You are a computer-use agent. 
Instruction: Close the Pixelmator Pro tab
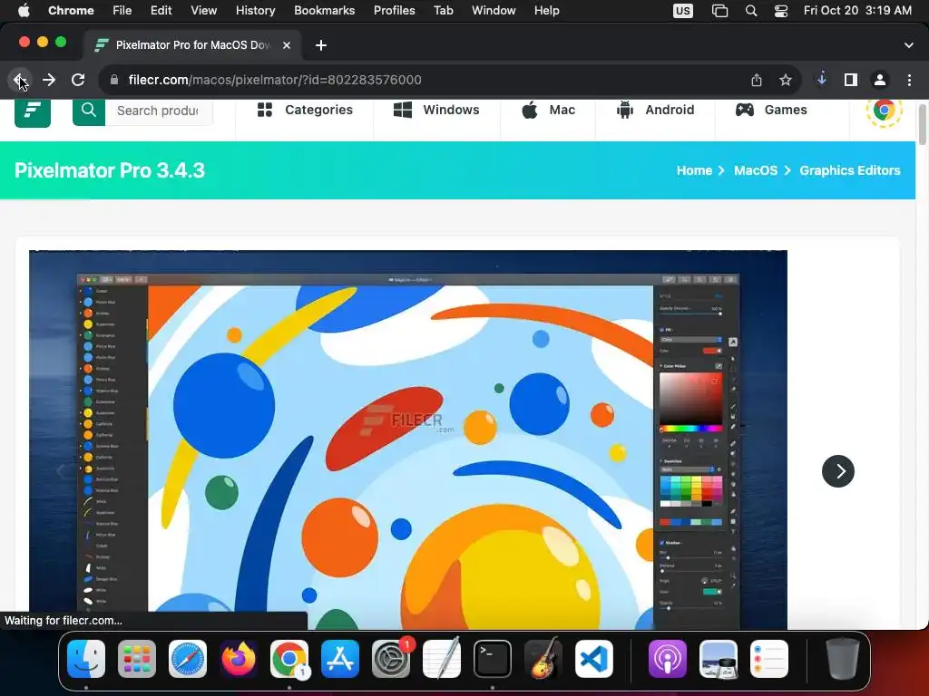(x=287, y=45)
